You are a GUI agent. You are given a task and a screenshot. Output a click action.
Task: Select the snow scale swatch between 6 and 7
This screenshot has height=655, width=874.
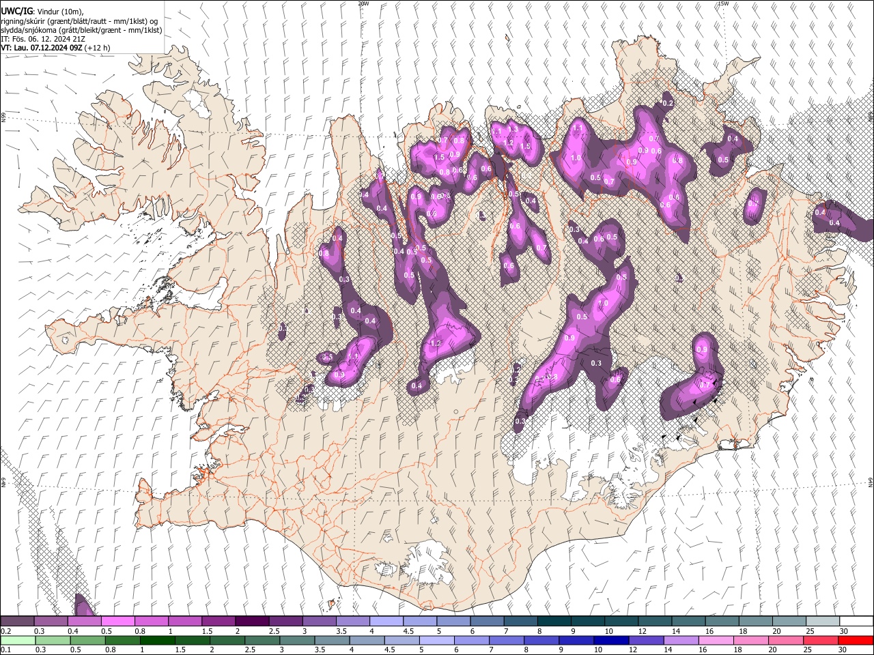(x=486, y=622)
